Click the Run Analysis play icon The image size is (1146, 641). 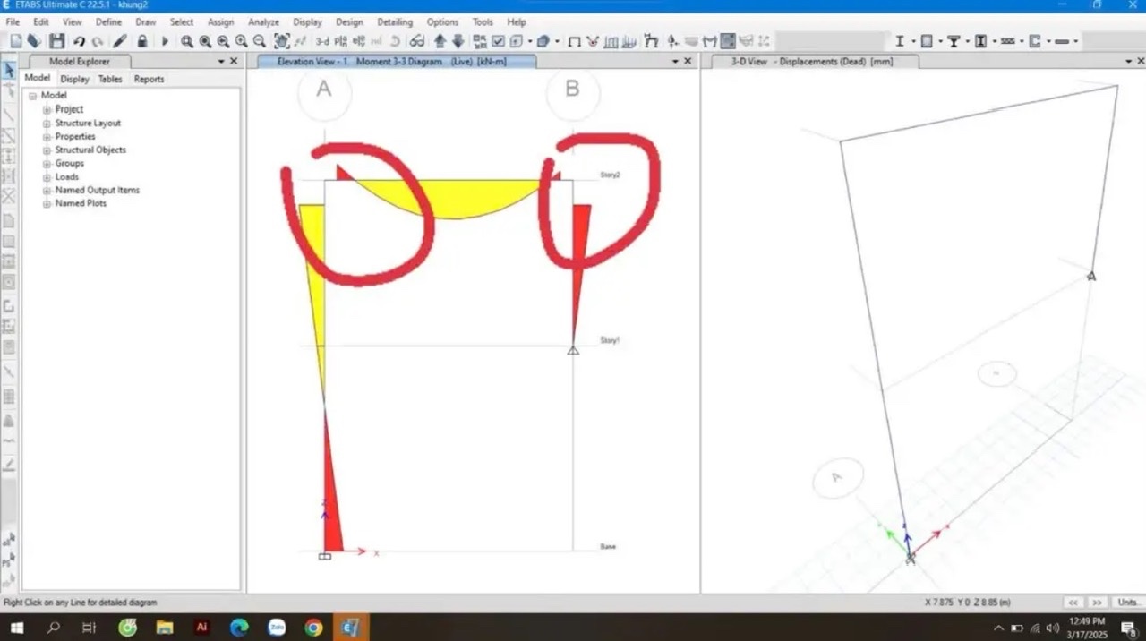(164, 41)
